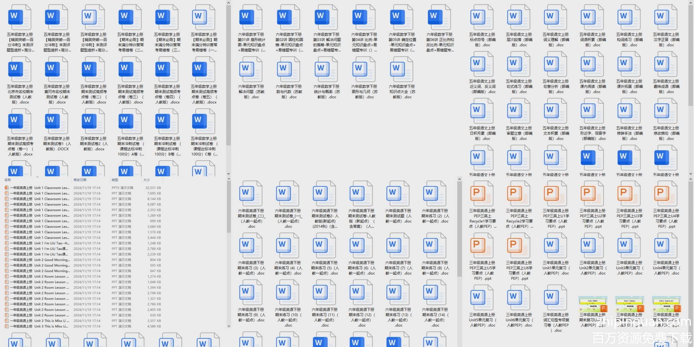Select PEP三英上U4学习要点 ppt file
694x347 pixels.
click(666, 205)
